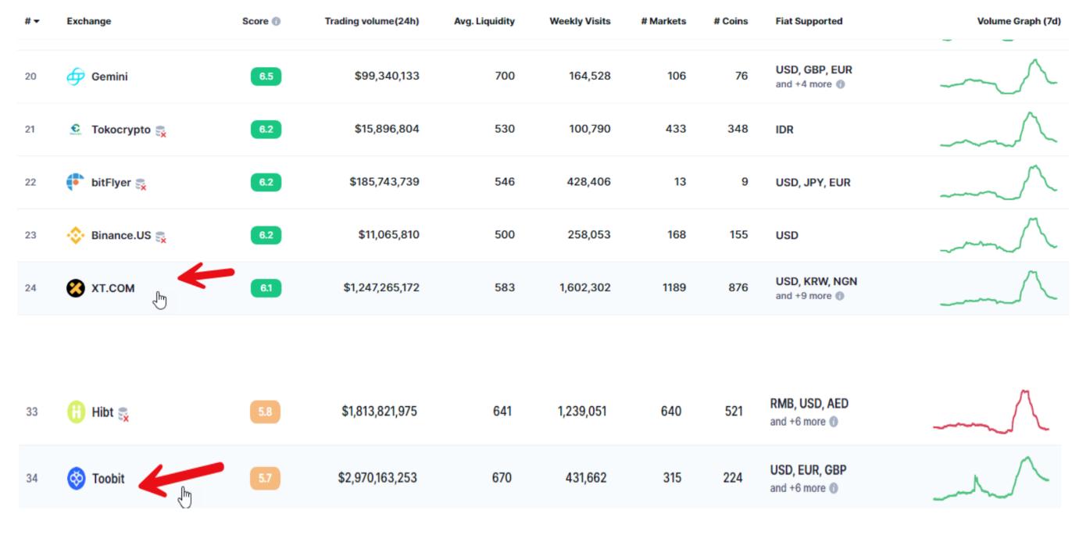Sort table by # Markets header
Screen dimensions: 1079x549
click(x=663, y=21)
